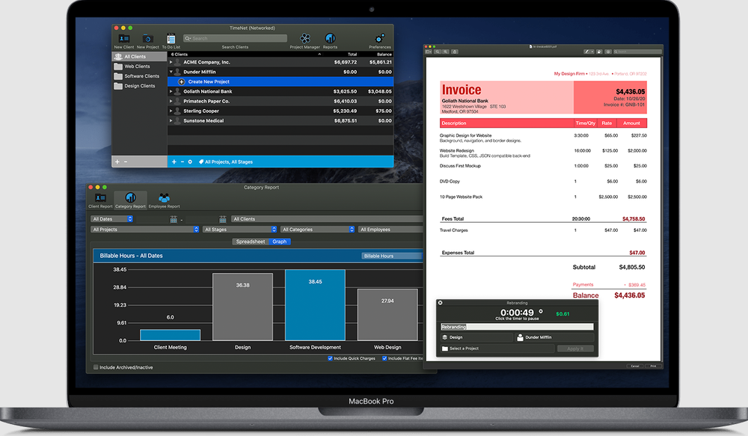
Task: Enable Include Archived/Inactive checkbox
Action: pyautogui.click(x=96, y=367)
